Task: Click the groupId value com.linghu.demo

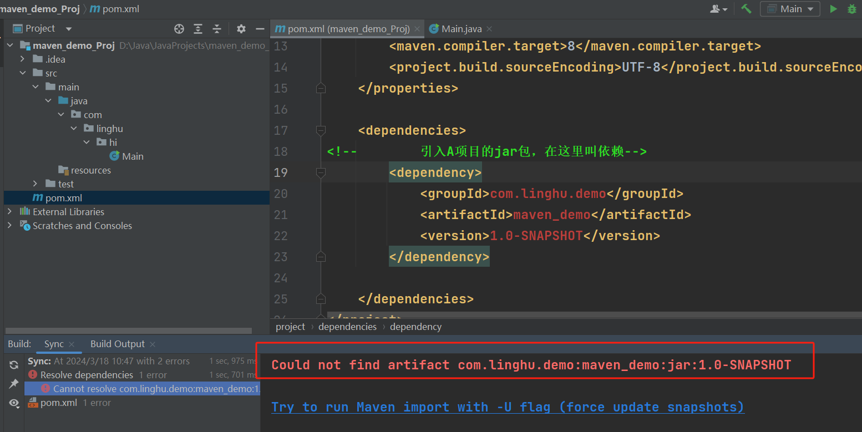Action: pyautogui.click(x=548, y=194)
